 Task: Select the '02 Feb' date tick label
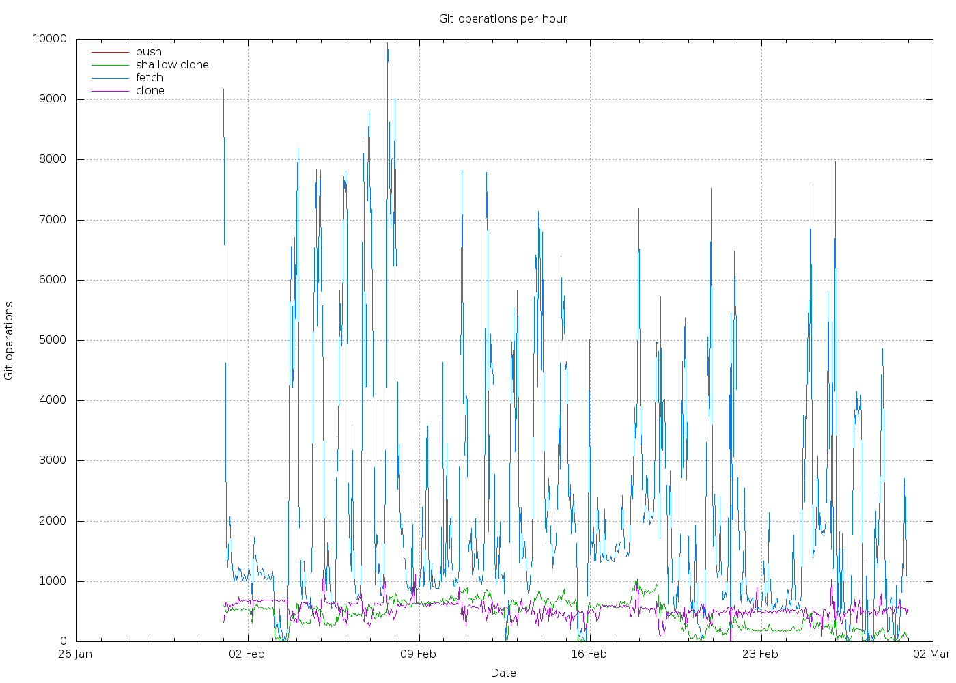(247, 654)
